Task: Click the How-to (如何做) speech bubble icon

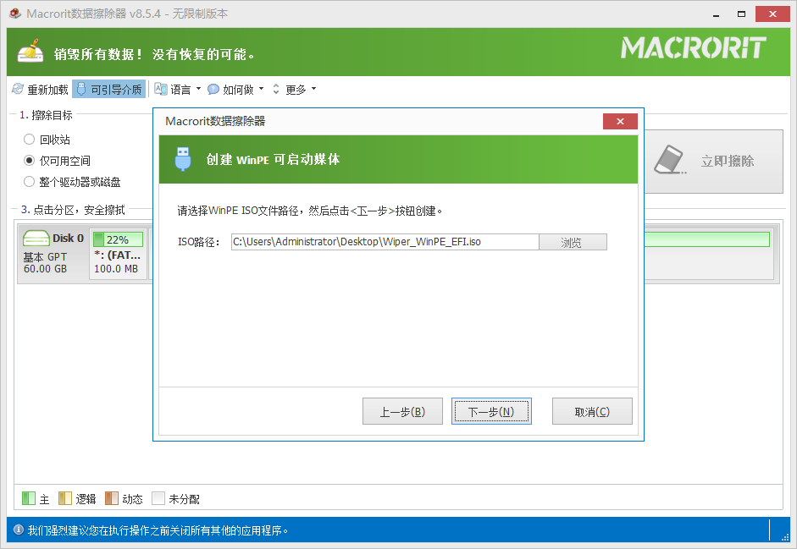Action: point(213,89)
